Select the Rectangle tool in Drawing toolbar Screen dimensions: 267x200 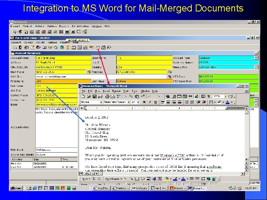[137, 179]
